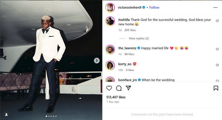Open comments with the speech bubble icon
This screenshot has width=222, height=120.
[x=119, y=88]
